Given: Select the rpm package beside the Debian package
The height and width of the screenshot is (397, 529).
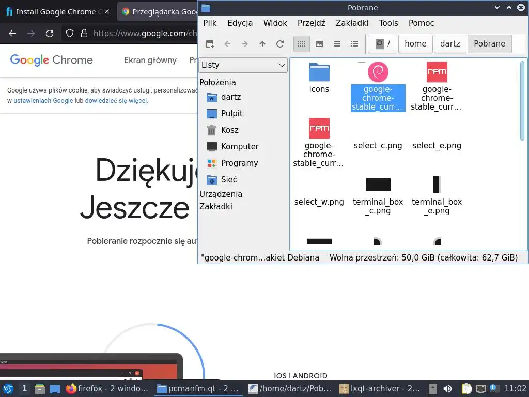Looking at the screenshot, I should [437, 86].
